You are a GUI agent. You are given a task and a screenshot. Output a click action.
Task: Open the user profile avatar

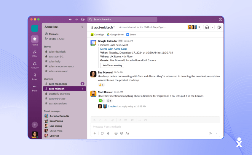click(x=35, y=134)
